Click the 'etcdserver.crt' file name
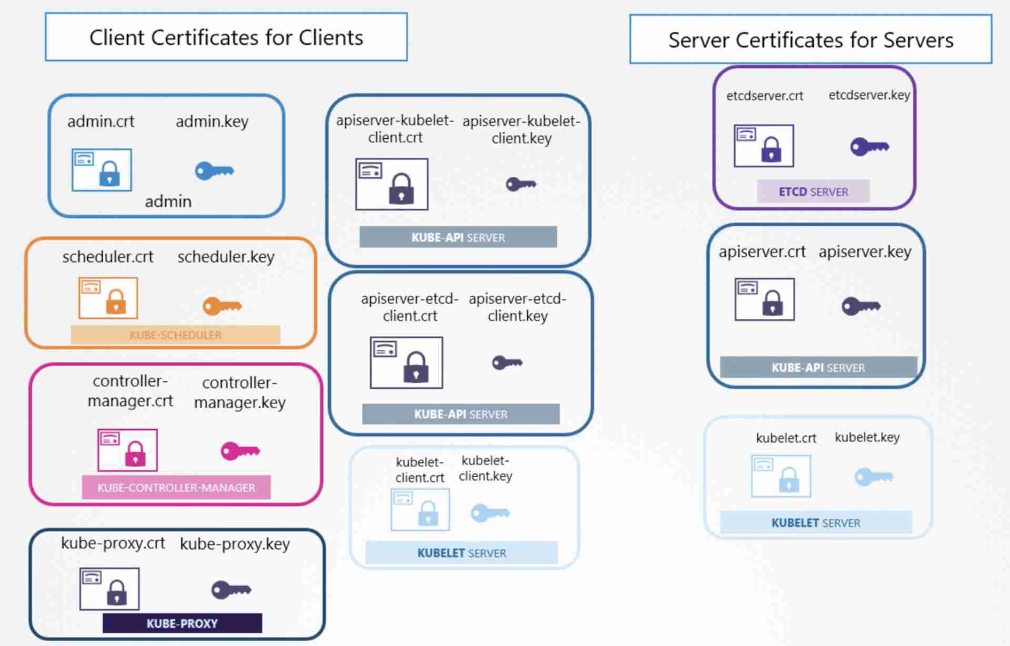The height and width of the screenshot is (646, 1010). [x=765, y=96]
